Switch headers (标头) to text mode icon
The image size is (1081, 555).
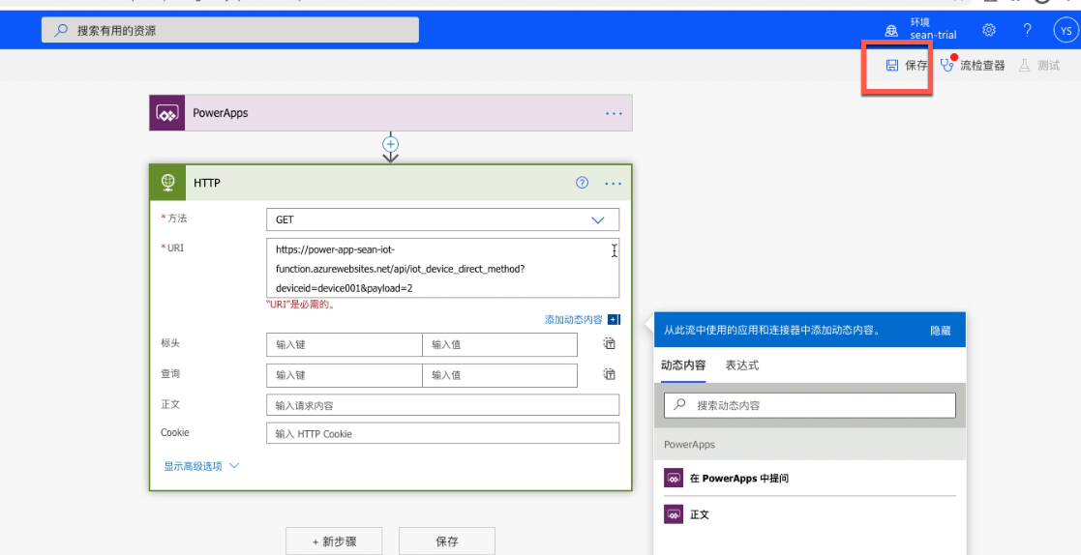[x=610, y=343]
